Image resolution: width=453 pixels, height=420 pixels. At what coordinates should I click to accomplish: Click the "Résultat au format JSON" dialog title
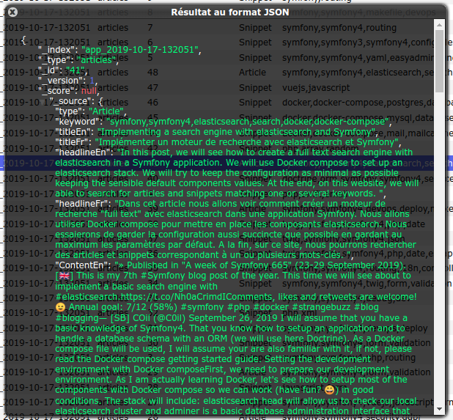point(230,12)
